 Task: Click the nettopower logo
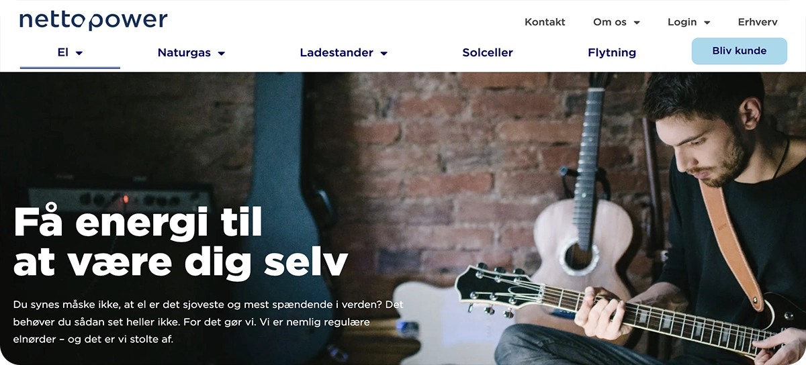[93, 21]
